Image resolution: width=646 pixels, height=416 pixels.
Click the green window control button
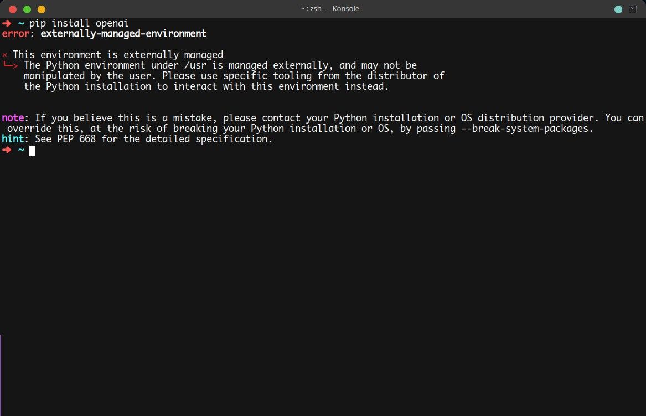coord(26,9)
